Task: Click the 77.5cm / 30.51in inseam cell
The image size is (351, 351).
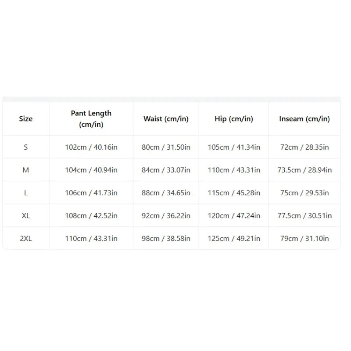Action: tap(304, 216)
